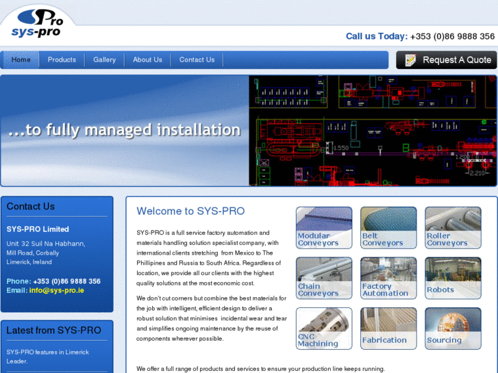Screen dimensions: 498x373
Task: Click the CAD layout banner image
Action: pos(373,131)
